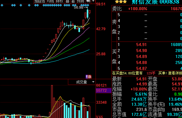Click the 窗 window button

click(x=73, y=2)
